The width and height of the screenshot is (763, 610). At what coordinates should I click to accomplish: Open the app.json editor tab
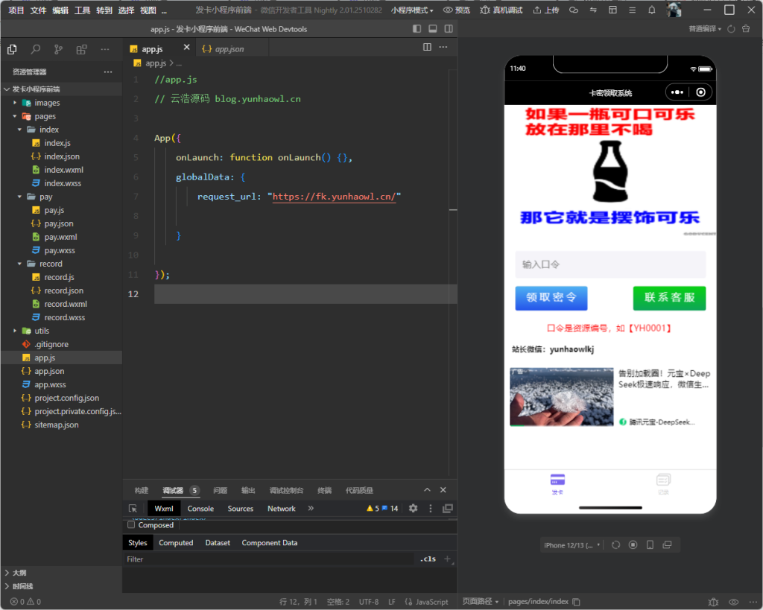(x=229, y=49)
